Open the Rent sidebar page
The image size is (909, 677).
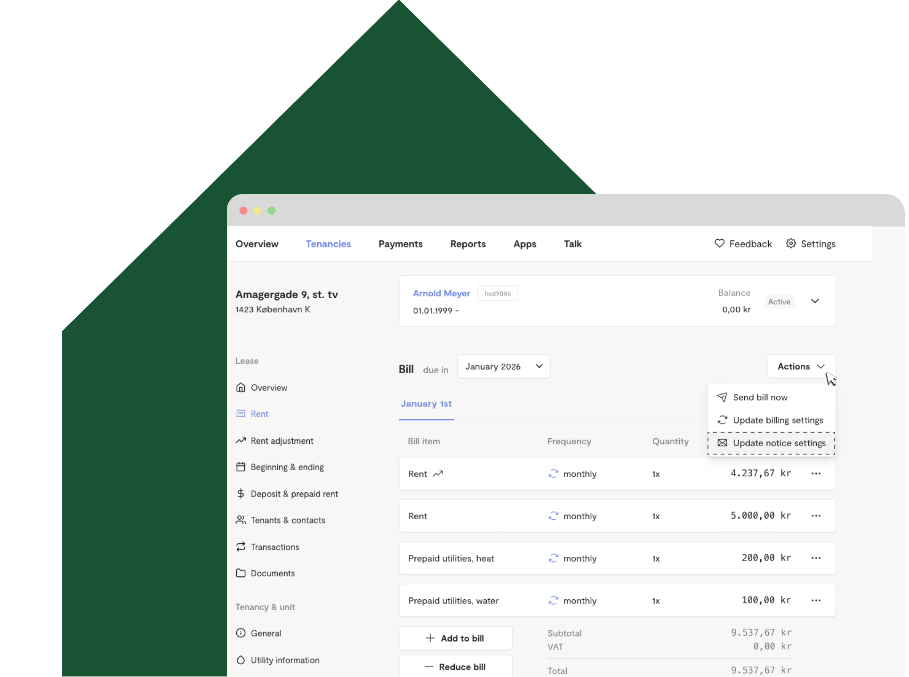pos(259,414)
